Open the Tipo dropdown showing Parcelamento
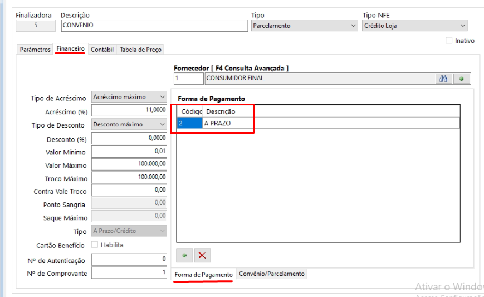The image size is (484, 297). point(304,26)
